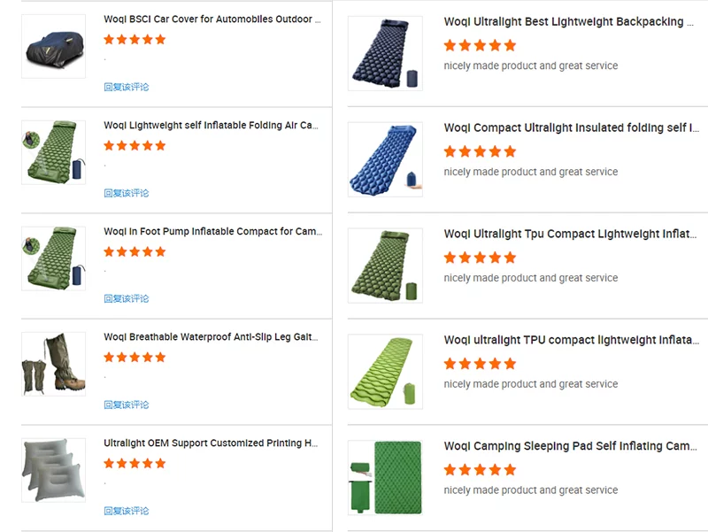Open Woqi Camping Sleeping Pad Self Inflating title
The width and height of the screenshot is (708, 532).
[570, 446]
